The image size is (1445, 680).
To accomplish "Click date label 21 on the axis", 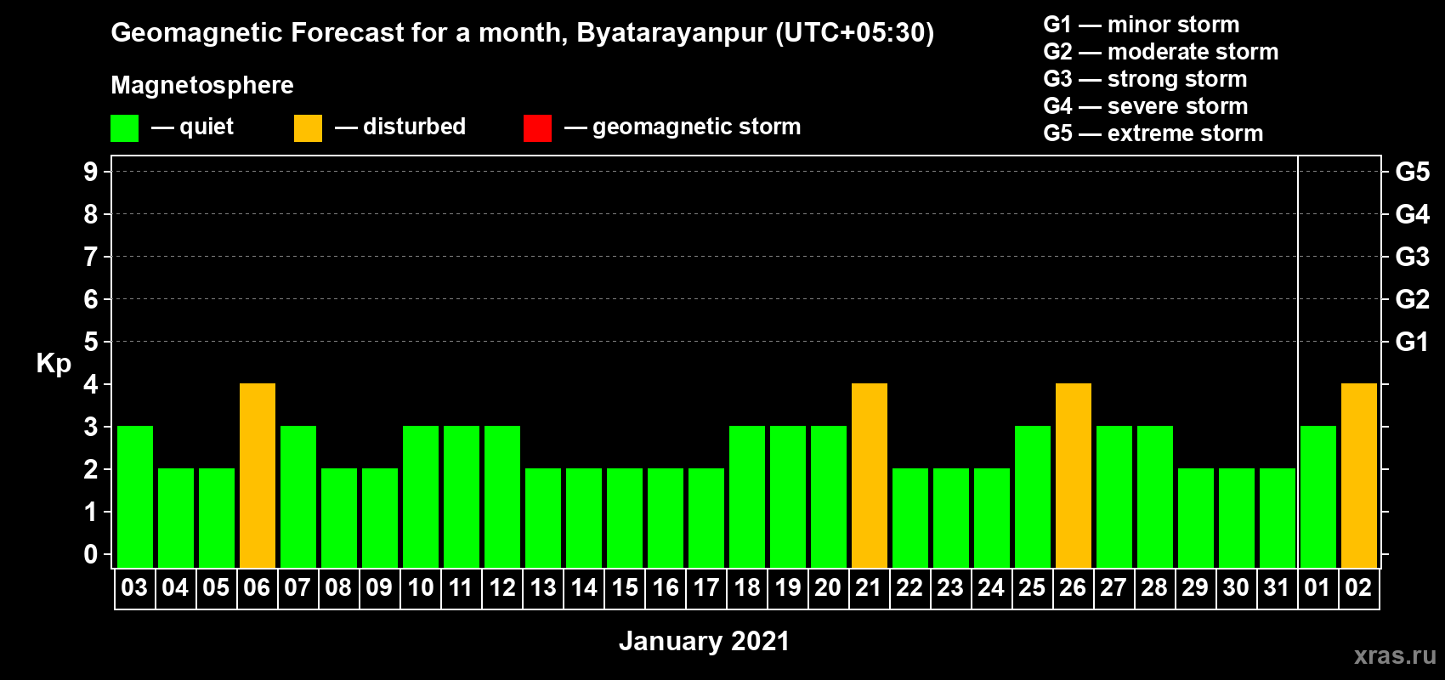I will 869,588.
